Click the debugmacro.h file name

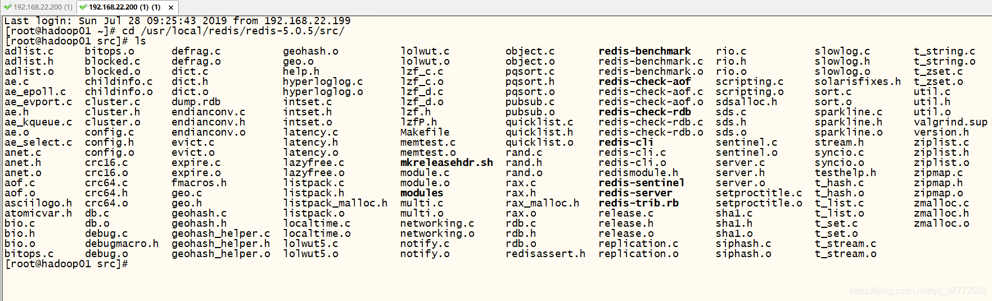coord(122,244)
